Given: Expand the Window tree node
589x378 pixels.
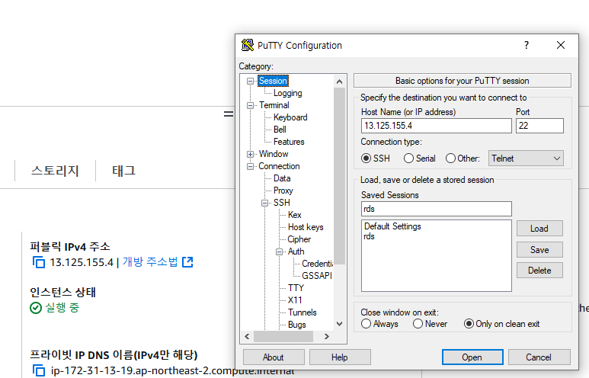Looking at the screenshot, I should (250, 154).
